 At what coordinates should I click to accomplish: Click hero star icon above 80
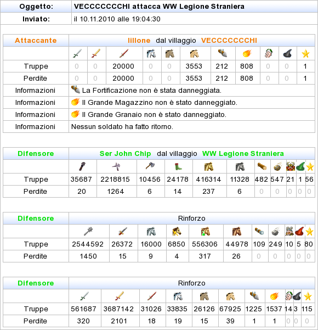tap(309, 231)
